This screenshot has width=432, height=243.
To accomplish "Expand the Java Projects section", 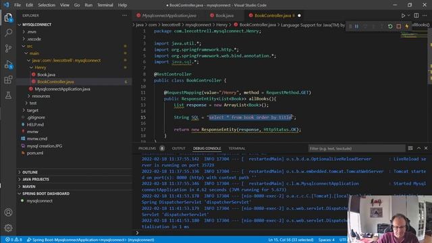I will point(36,180).
